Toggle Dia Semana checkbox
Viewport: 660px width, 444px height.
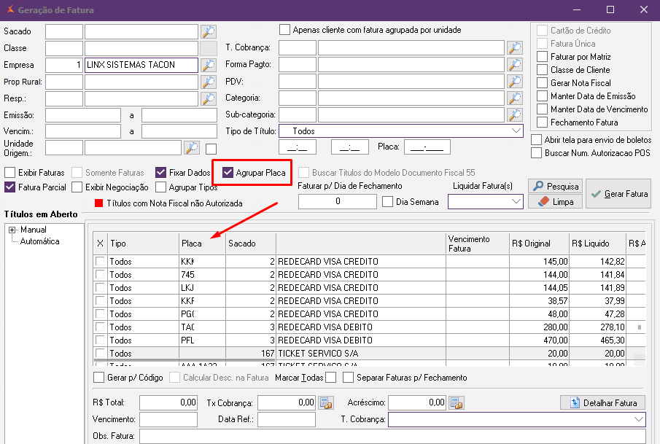(388, 202)
